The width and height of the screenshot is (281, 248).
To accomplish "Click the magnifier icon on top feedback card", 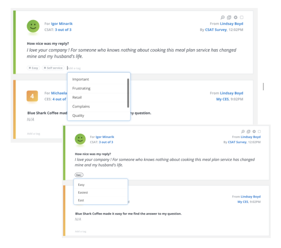I will pyautogui.click(x=223, y=17).
